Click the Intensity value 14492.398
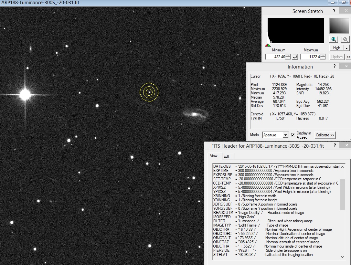 pyautogui.click(x=323, y=89)
